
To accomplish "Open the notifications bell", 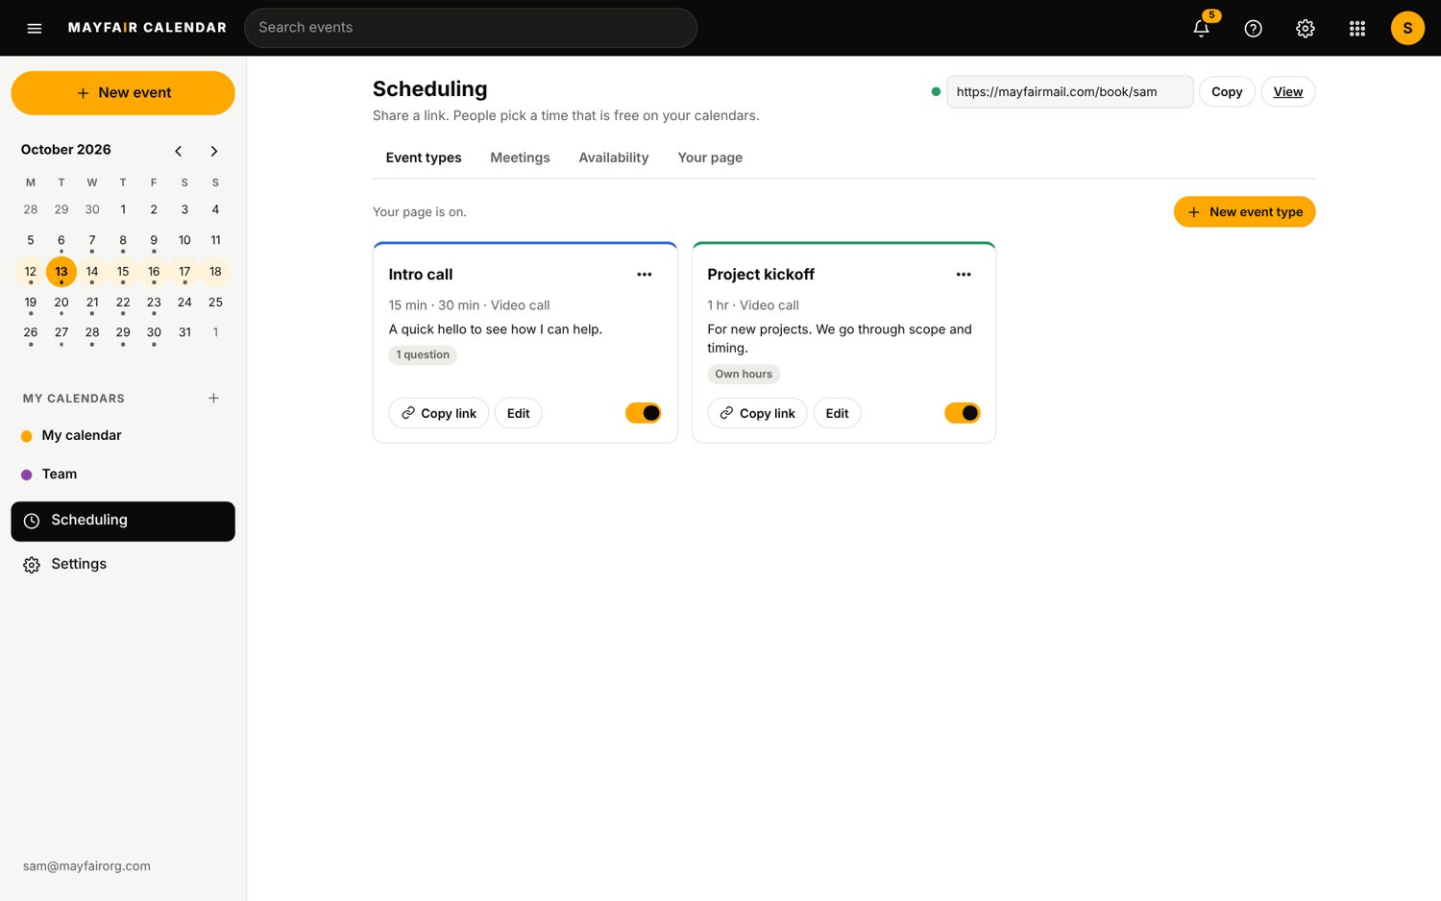I will (x=1202, y=28).
